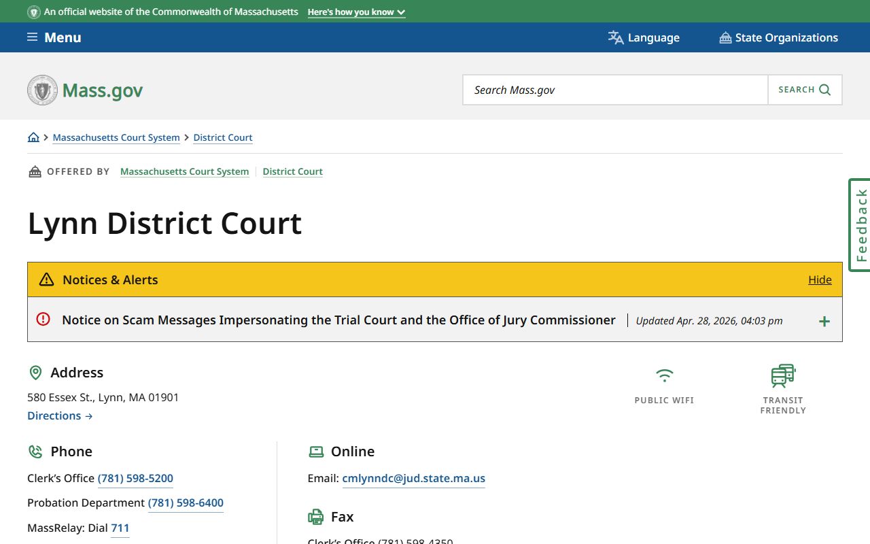
Task: Click MassRelay 711 link
Action: [x=120, y=528]
